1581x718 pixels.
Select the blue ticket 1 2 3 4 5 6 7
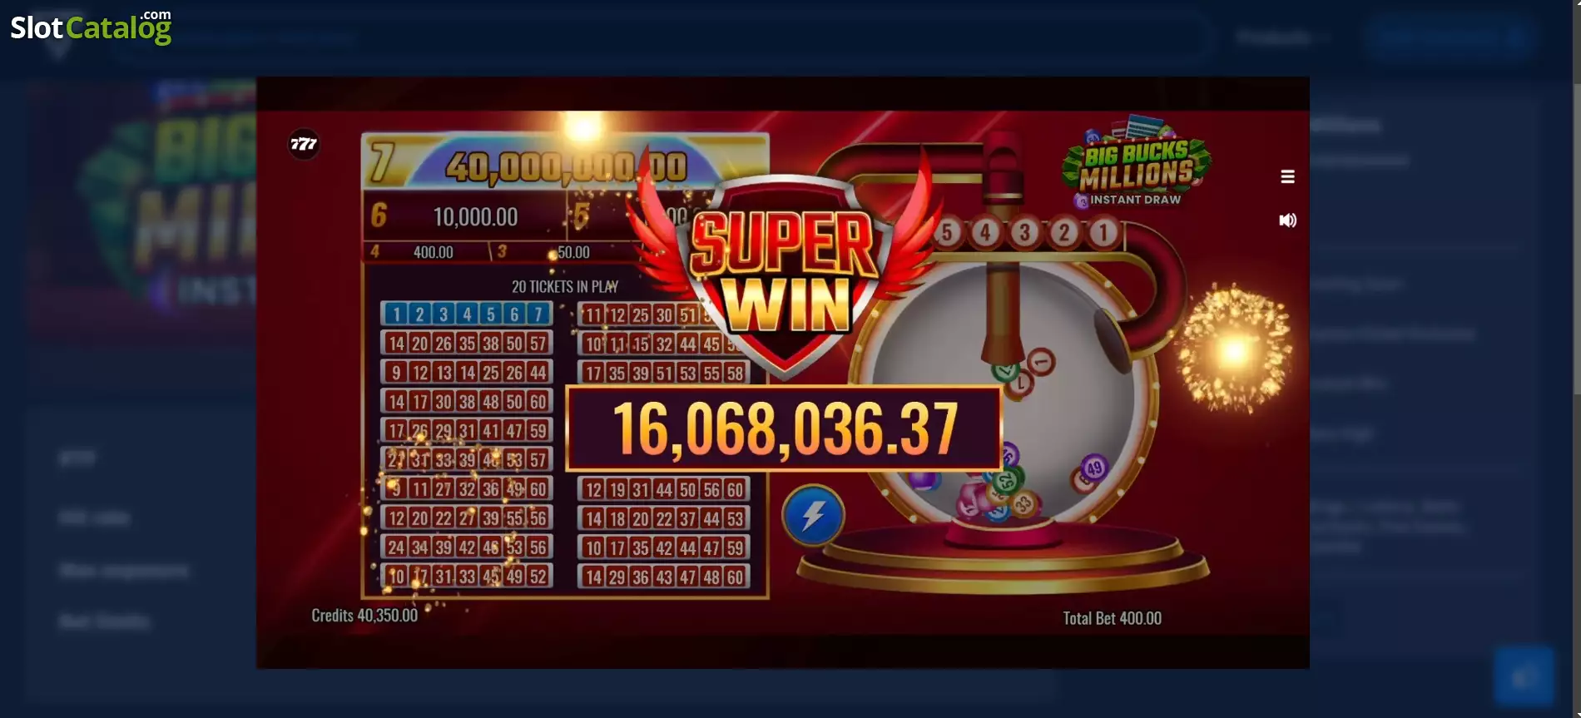coord(467,314)
